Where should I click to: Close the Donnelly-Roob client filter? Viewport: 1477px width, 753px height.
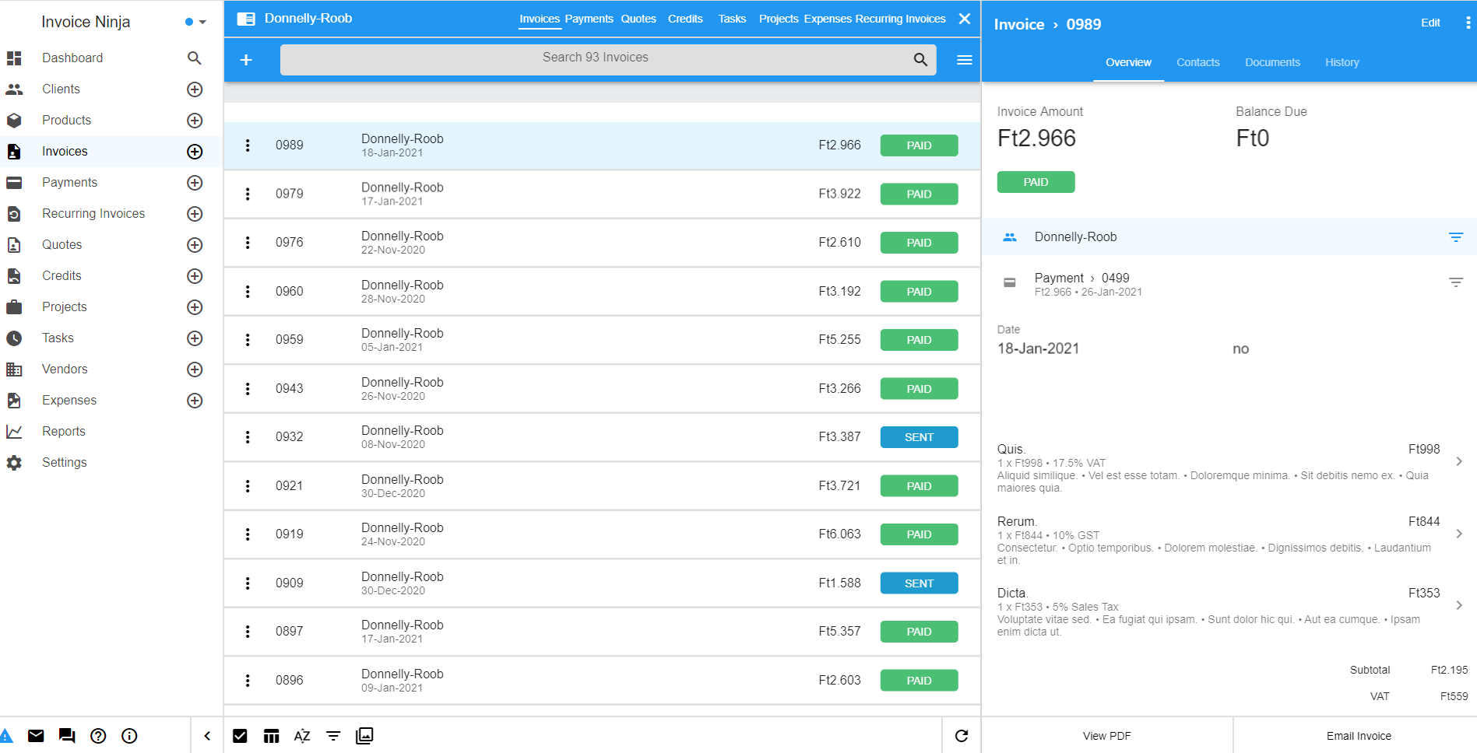964,19
